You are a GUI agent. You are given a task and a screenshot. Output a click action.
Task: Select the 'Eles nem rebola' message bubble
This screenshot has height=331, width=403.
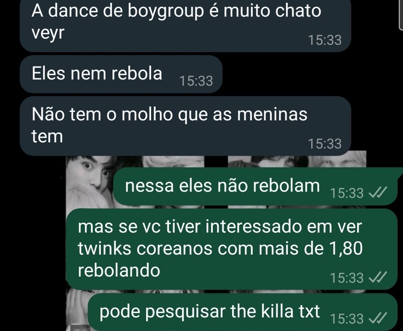pyautogui.click(x=121, y=74)
